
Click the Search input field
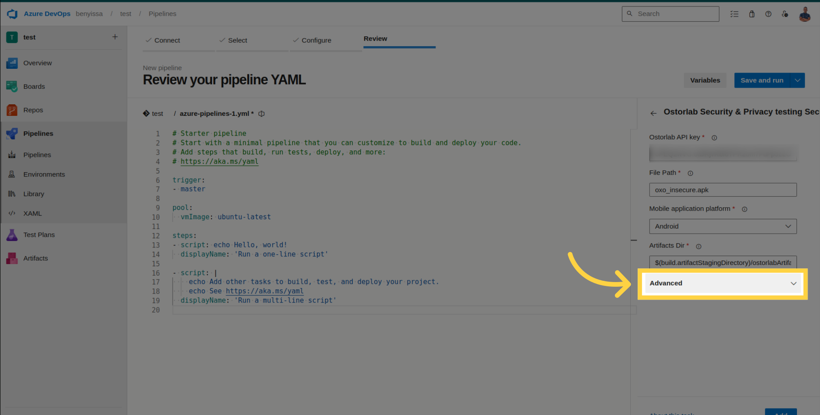pos(670,14)
